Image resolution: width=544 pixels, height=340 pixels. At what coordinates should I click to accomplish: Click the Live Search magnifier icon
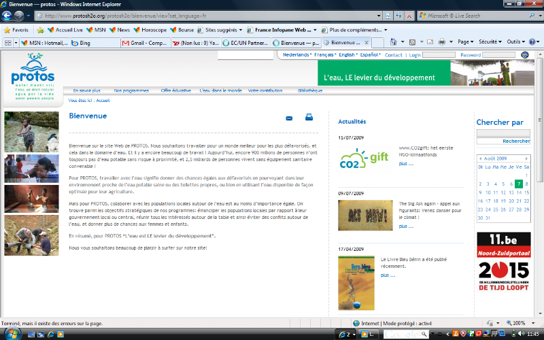click(532, 16)
